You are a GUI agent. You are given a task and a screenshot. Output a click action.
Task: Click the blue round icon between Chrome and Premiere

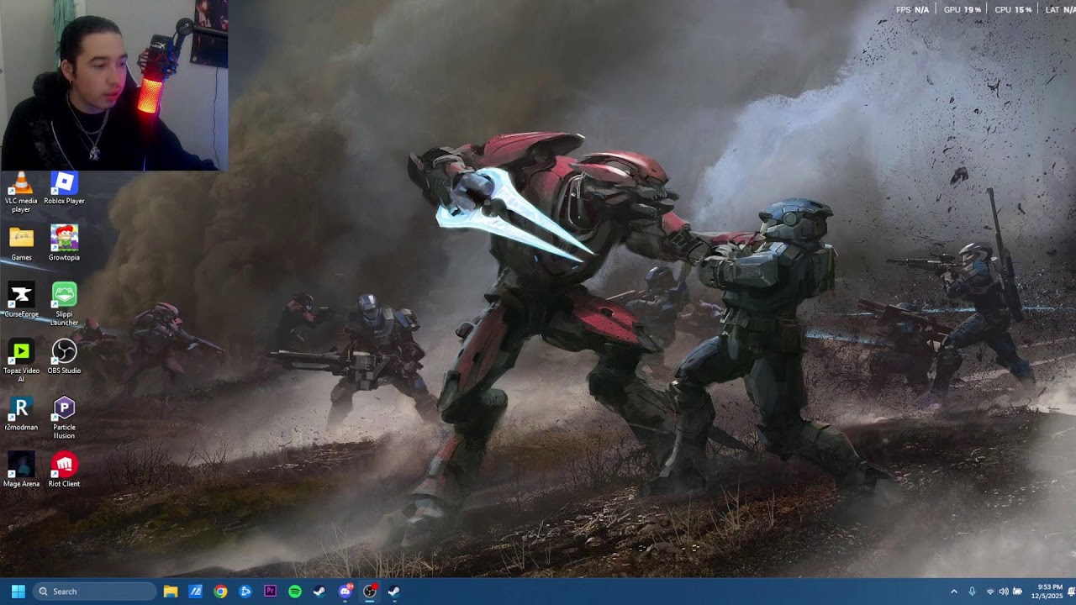coord(245,592)
